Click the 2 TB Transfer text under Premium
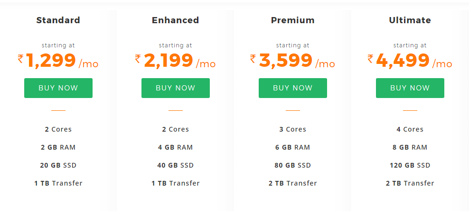 [x=292, y=183]
